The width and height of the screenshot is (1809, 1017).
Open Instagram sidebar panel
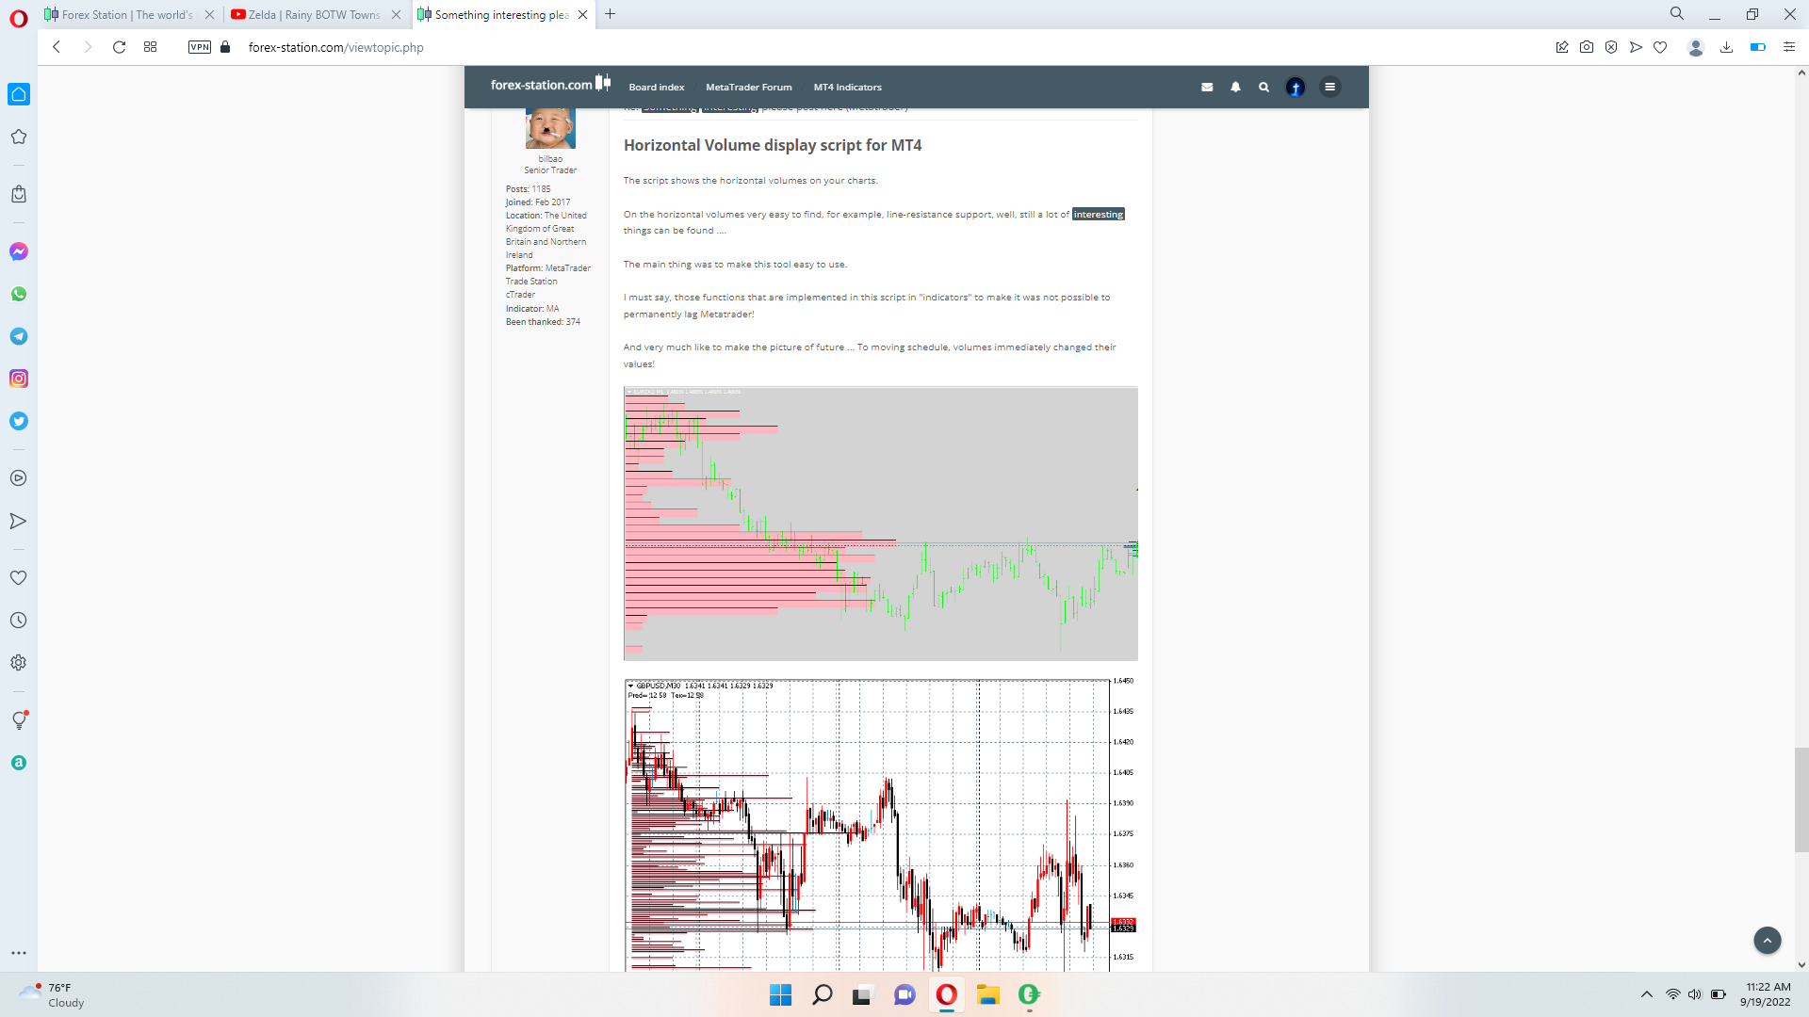click(x=19, y=379)
